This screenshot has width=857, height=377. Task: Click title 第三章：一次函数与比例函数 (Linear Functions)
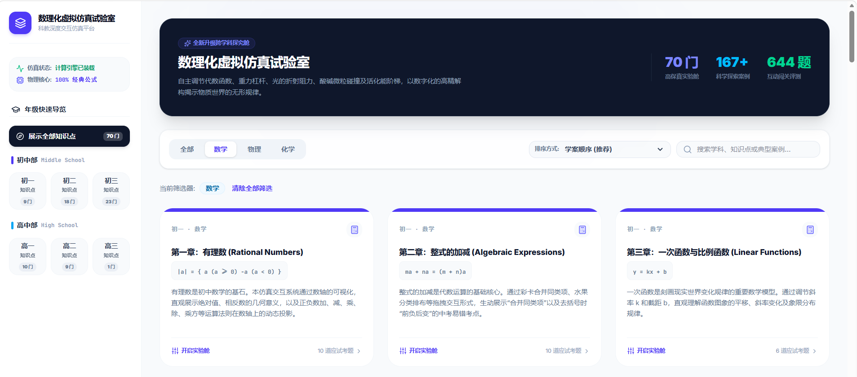point(714,252)
